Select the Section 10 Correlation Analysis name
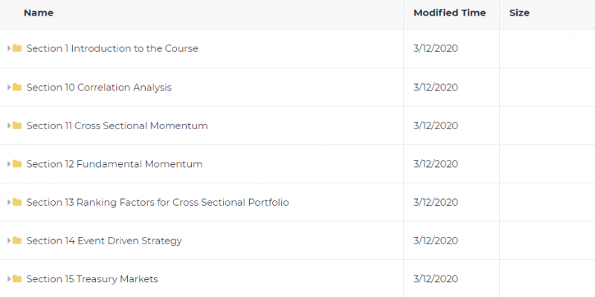595x297 pixels. (x=99, y=87)
